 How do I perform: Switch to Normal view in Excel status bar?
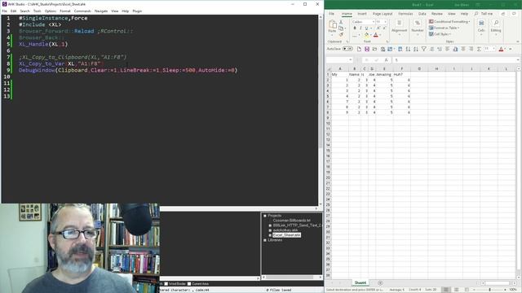click(446, 290)
